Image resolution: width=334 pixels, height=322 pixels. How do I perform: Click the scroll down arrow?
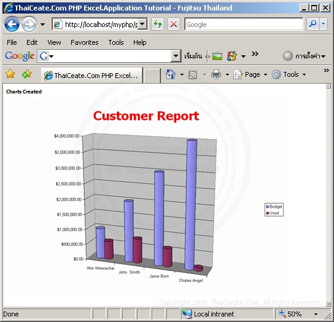point(328,304)
